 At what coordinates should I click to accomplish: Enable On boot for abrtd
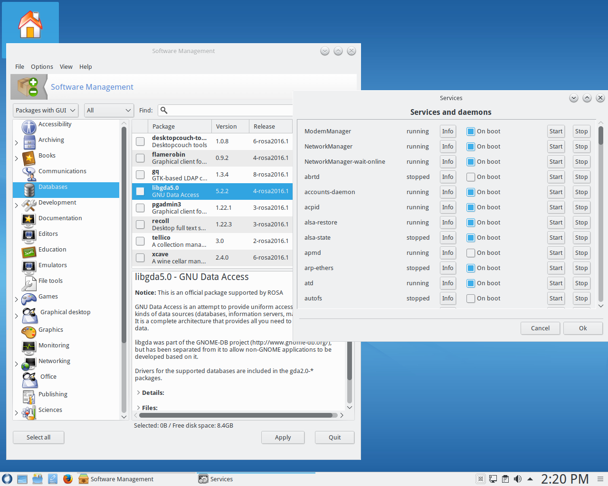471,177
